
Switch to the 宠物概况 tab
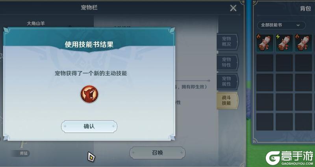tap(227, 42)
